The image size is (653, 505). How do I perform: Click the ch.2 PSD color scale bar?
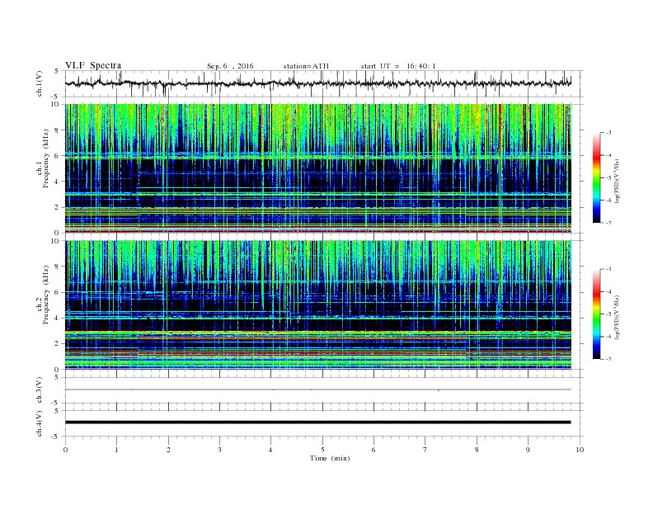coord(596,314)
